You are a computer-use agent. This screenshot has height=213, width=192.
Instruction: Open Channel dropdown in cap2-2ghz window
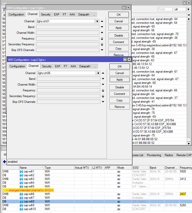click(x=98, y=73)
